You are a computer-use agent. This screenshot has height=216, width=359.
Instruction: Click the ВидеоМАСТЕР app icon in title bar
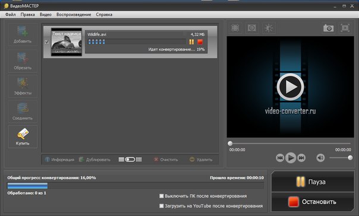6,6
